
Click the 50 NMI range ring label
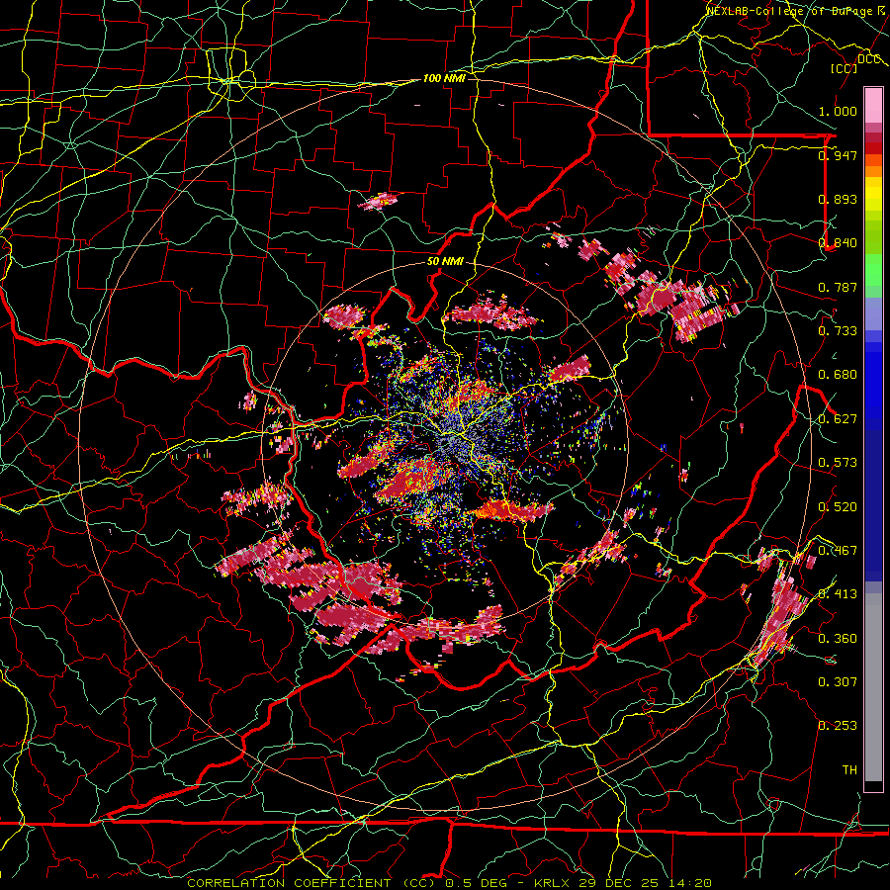click(445, 261)
